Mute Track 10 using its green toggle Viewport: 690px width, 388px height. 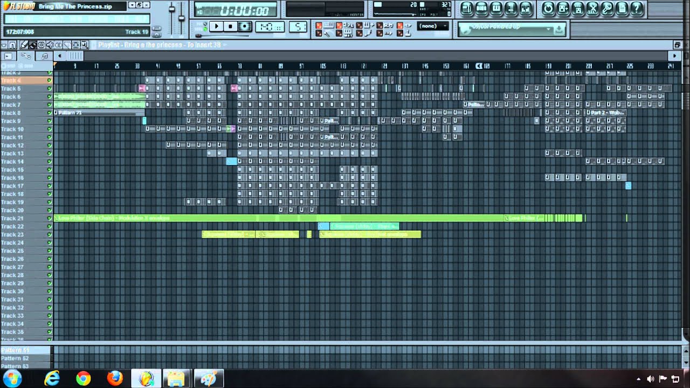point(49,129)
